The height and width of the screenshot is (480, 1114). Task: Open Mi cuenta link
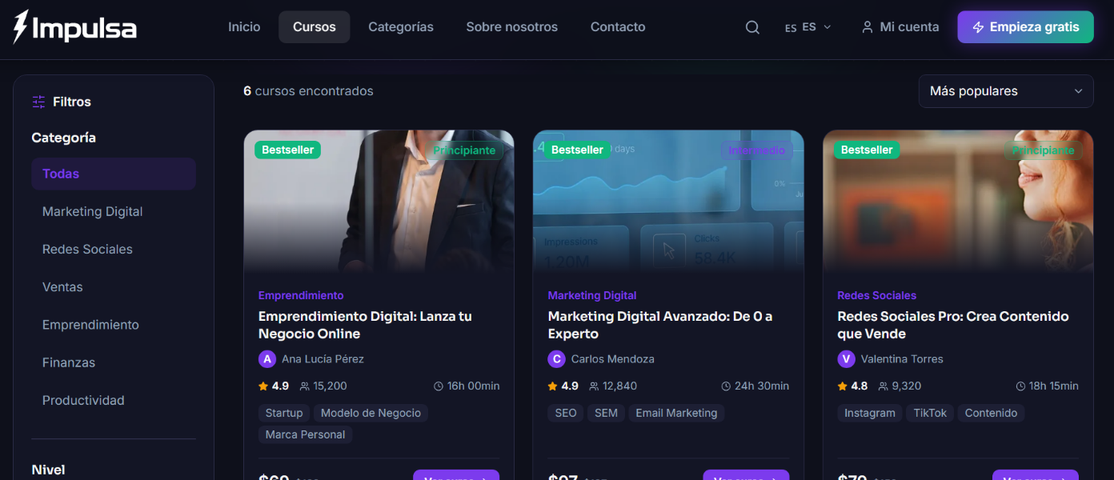(900, 27)
